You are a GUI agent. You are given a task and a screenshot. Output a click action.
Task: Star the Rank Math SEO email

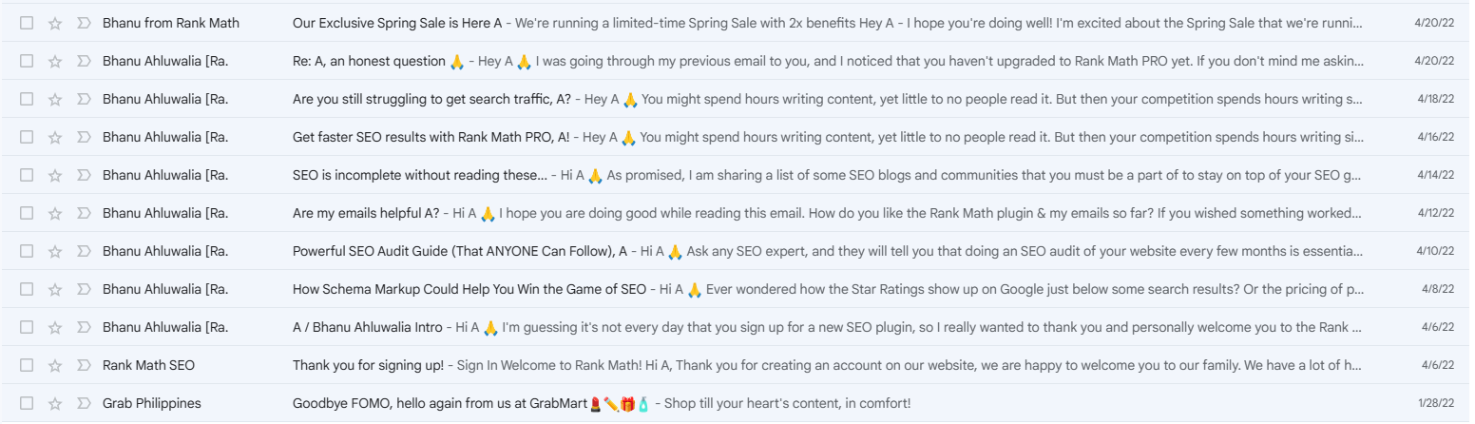pyautogui.click(x=55, y=365)
